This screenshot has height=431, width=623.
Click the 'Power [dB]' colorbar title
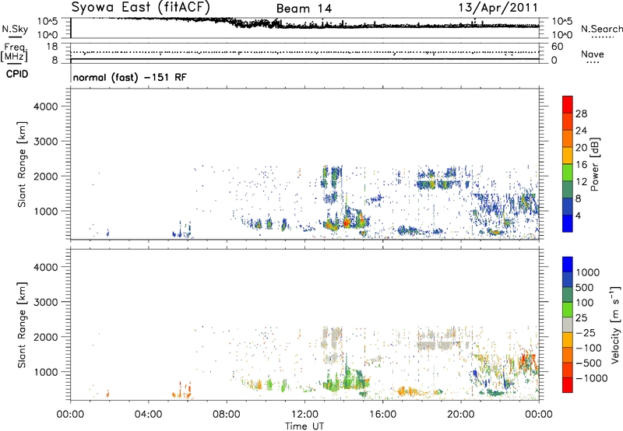(x=595, y=164)
